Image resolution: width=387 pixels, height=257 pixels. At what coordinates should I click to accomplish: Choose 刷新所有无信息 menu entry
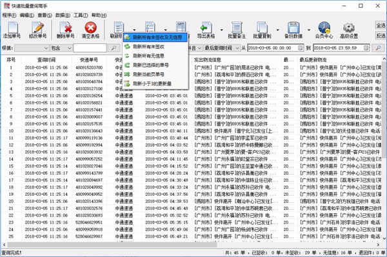tap(155, 56)
